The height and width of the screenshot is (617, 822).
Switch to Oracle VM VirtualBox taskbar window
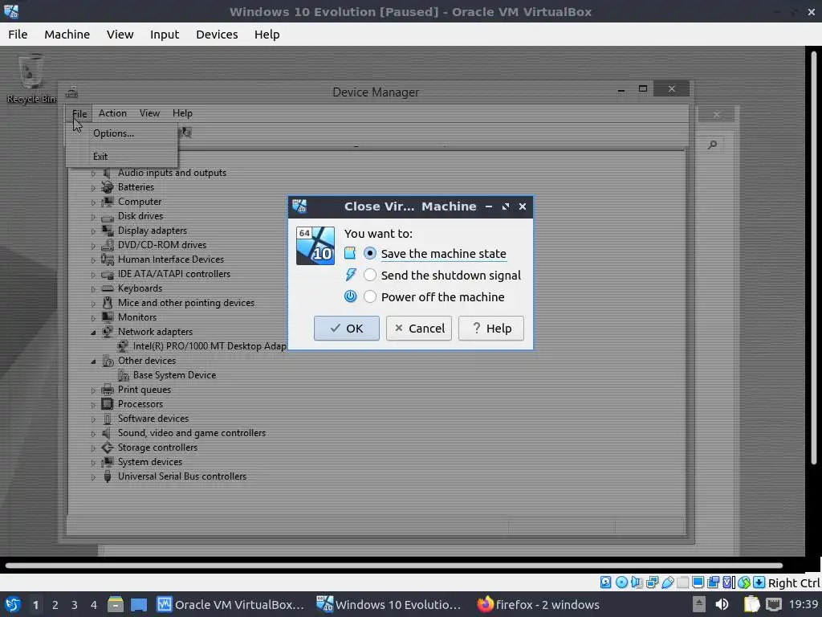230,604
